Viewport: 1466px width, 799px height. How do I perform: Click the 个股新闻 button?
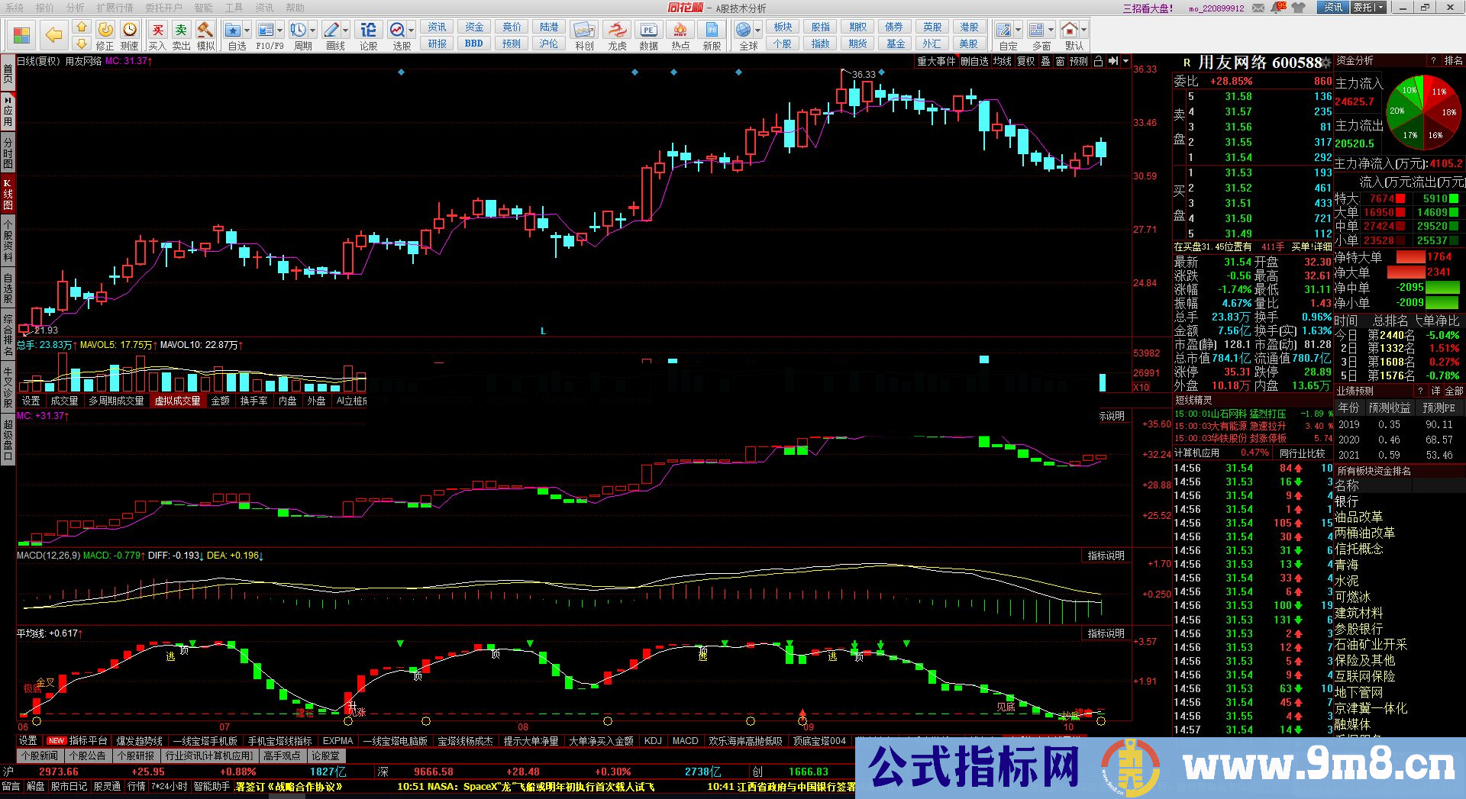click(40, 756)
